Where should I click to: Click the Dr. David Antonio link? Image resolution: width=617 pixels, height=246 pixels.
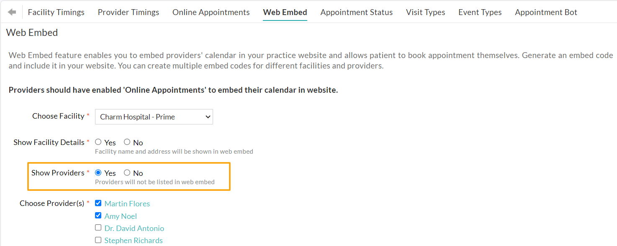pyautogui.click(x=134, y=228)
